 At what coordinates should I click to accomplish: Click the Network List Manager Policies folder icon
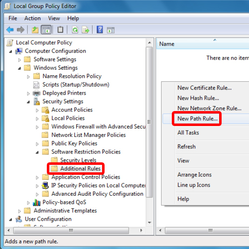point(45,135)
